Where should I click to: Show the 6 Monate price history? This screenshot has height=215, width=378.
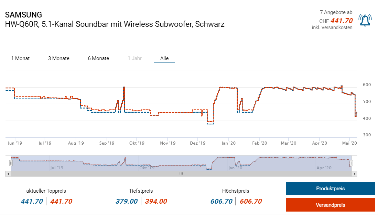[x=98, y=58]
